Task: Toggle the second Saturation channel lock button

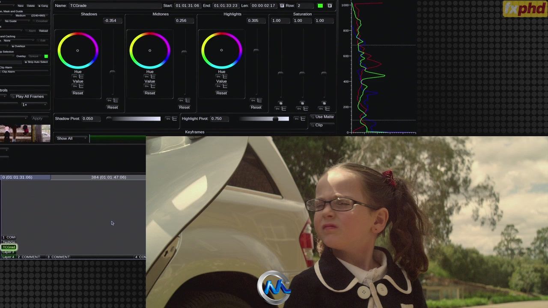Action: pyautogui.click(x=302, y=103)
